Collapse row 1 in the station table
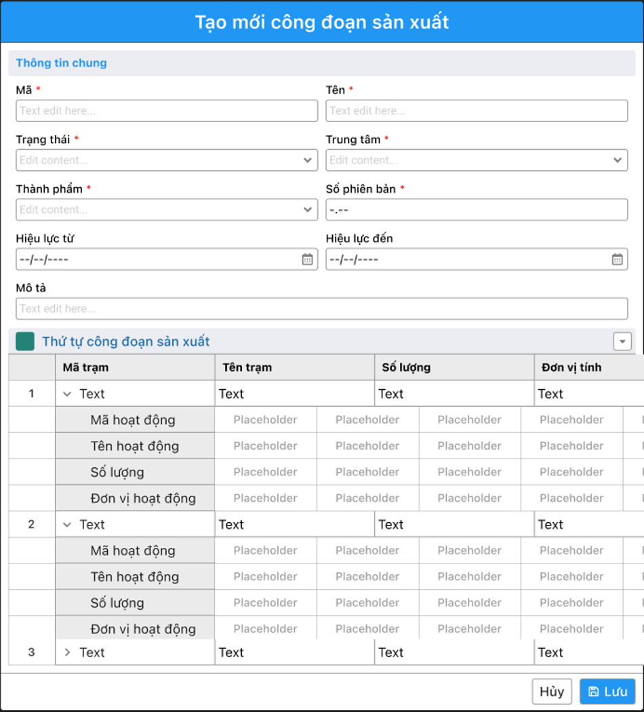This screenshot has width=644, height=712. 67,394
